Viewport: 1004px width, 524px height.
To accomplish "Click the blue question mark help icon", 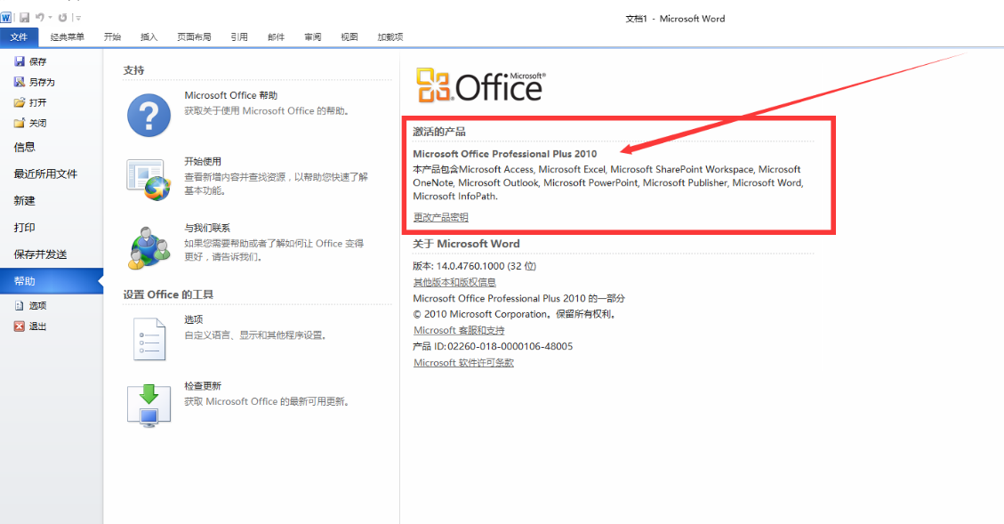I will tap(149, 115).
